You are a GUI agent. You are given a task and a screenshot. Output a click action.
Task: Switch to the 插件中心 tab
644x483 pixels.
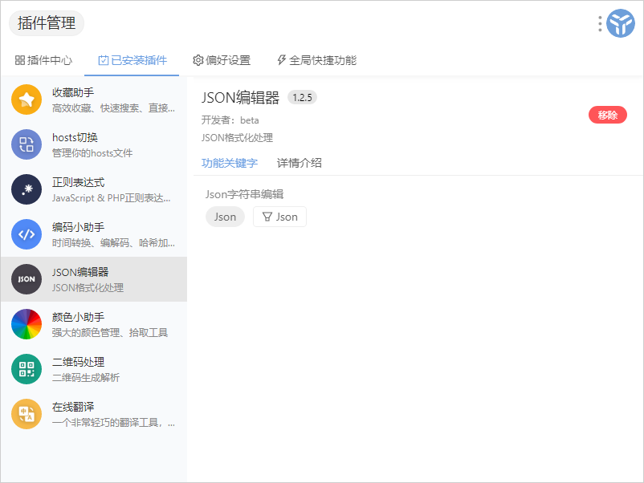[43, 60]
